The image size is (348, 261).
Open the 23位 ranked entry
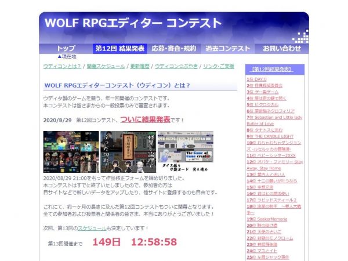pyautogui.click(x=262, y=245)
